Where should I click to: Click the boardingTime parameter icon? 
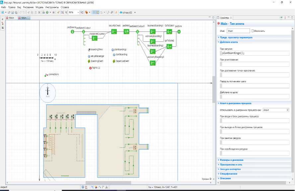[89, 50]
